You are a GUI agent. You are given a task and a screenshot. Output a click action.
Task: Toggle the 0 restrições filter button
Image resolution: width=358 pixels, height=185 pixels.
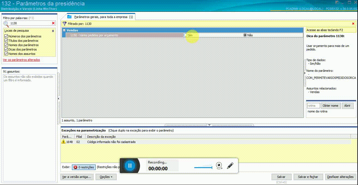click(x=84, y=167)
